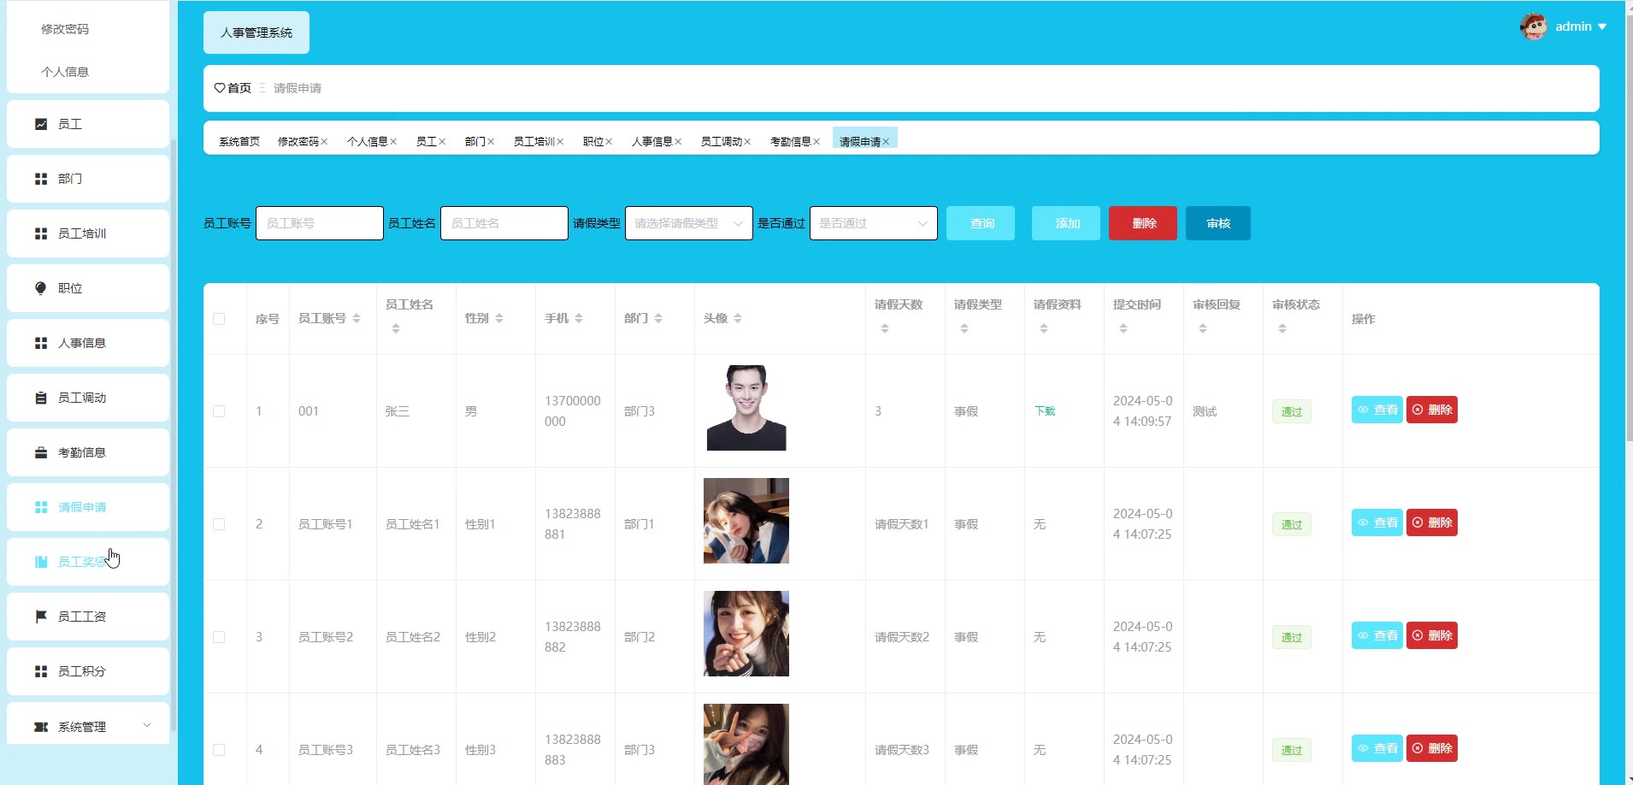Click the 员工积分 sidebar grid icon
Viewport: 1633px width, 785px height.
41,671
